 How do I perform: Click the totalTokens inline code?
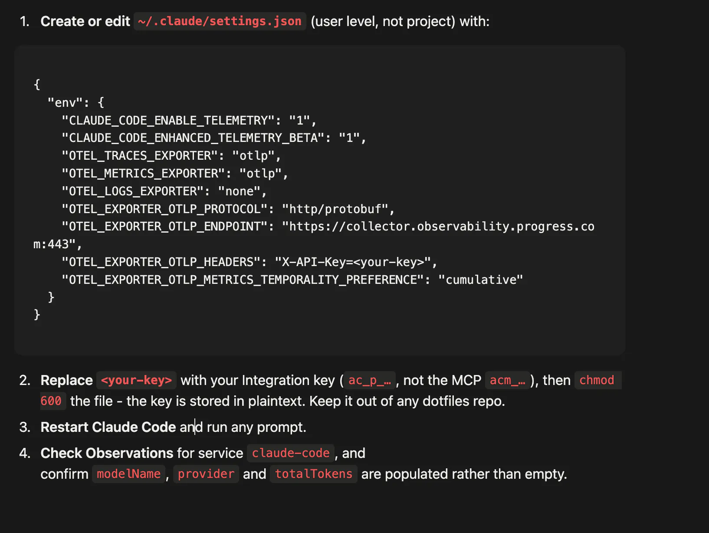pos(314,474)
